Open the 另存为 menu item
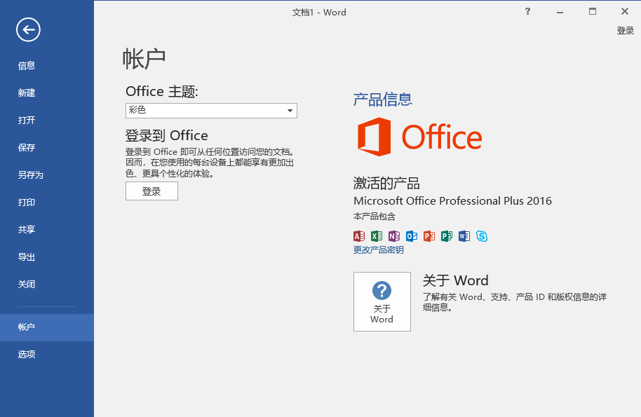Screen dimensions: 641x417 point(31,175)
